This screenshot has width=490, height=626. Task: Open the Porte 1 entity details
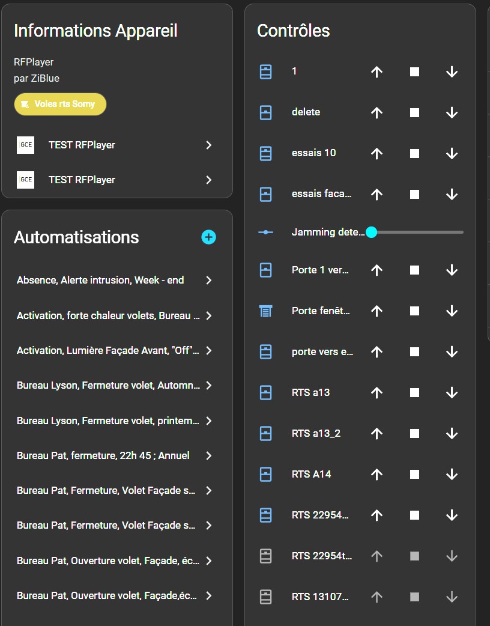coord(320,270)
